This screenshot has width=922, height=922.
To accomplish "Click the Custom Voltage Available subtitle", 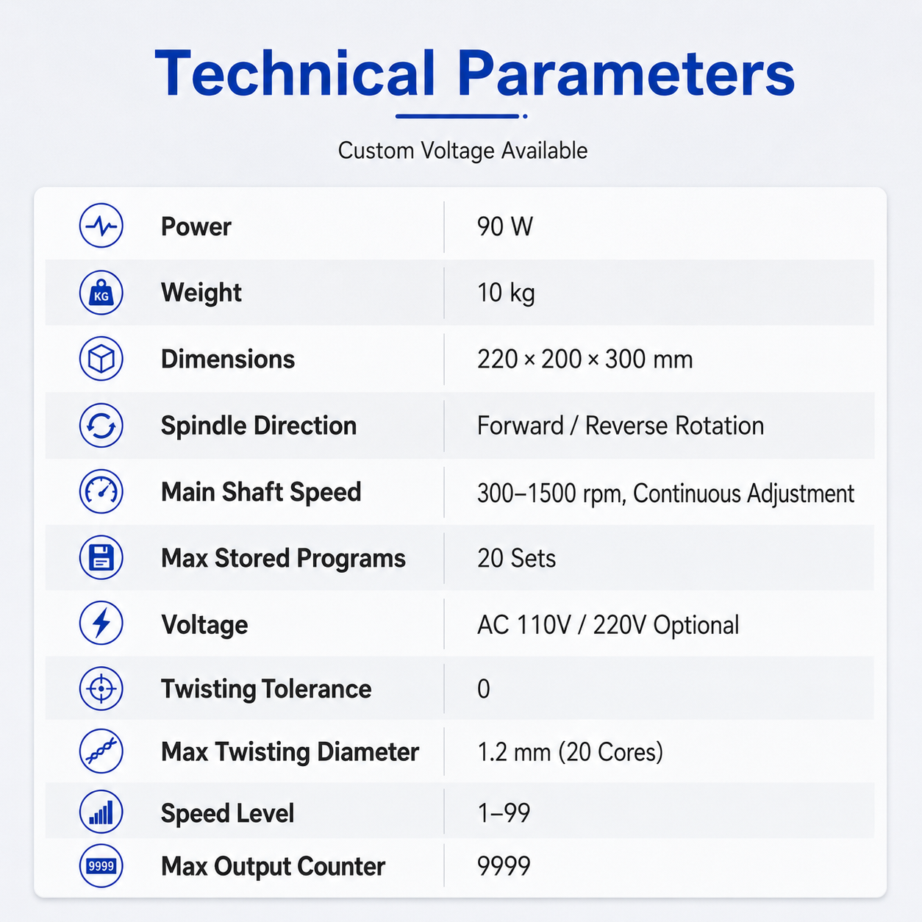I will tap(462, 151).
